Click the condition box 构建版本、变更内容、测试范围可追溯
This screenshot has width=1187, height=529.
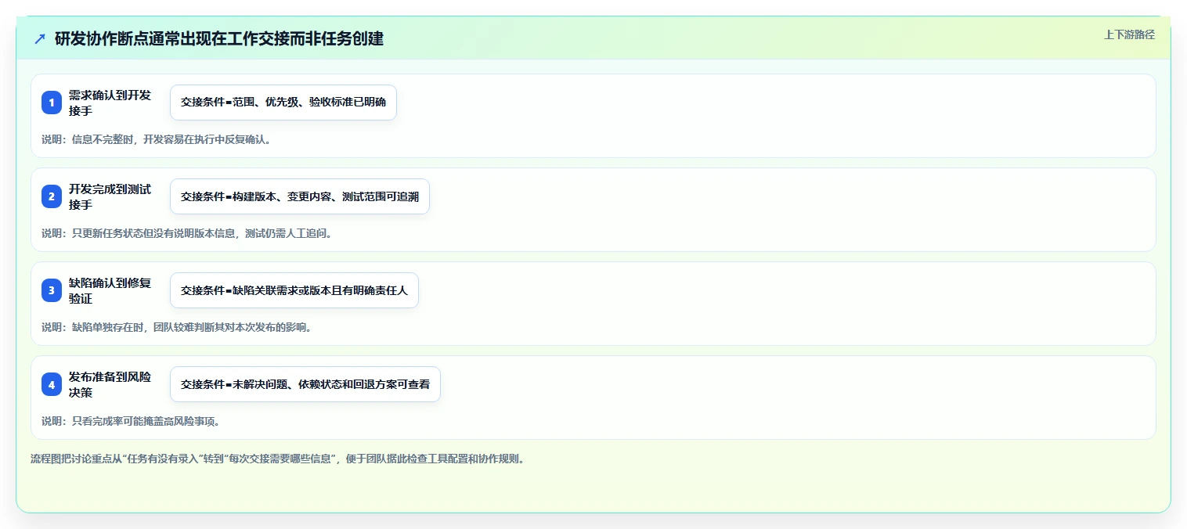pyautogui.click(x=300, y=196)
